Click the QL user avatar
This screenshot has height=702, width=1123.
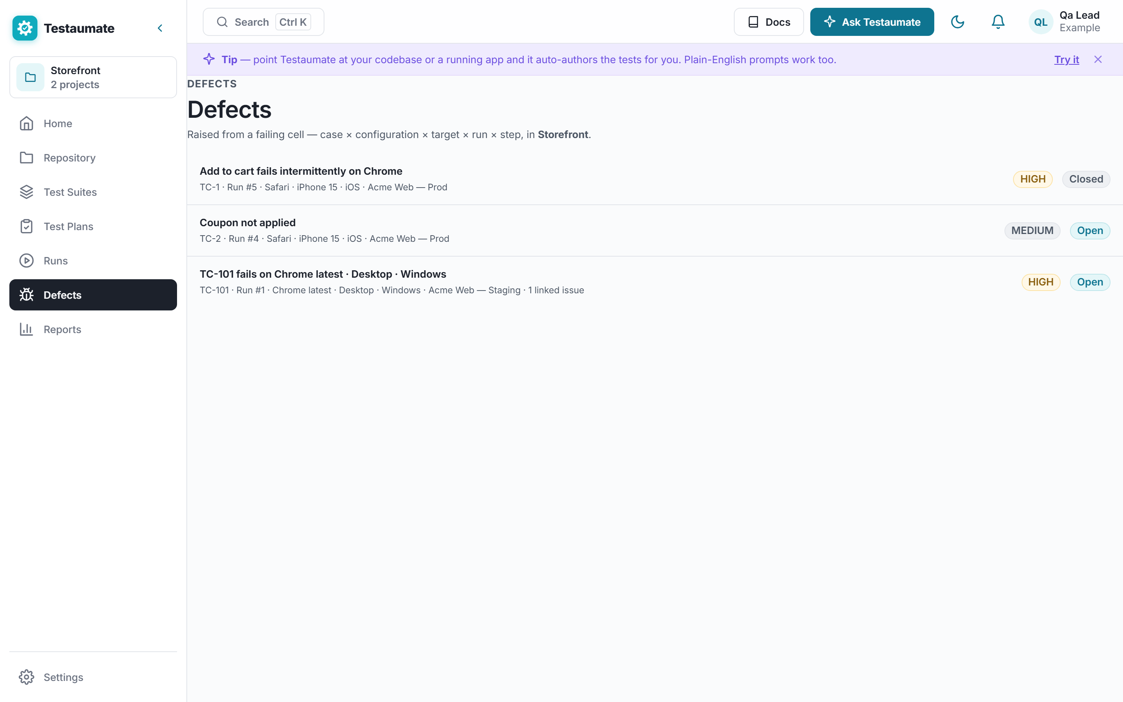(x=1040, y=22)
